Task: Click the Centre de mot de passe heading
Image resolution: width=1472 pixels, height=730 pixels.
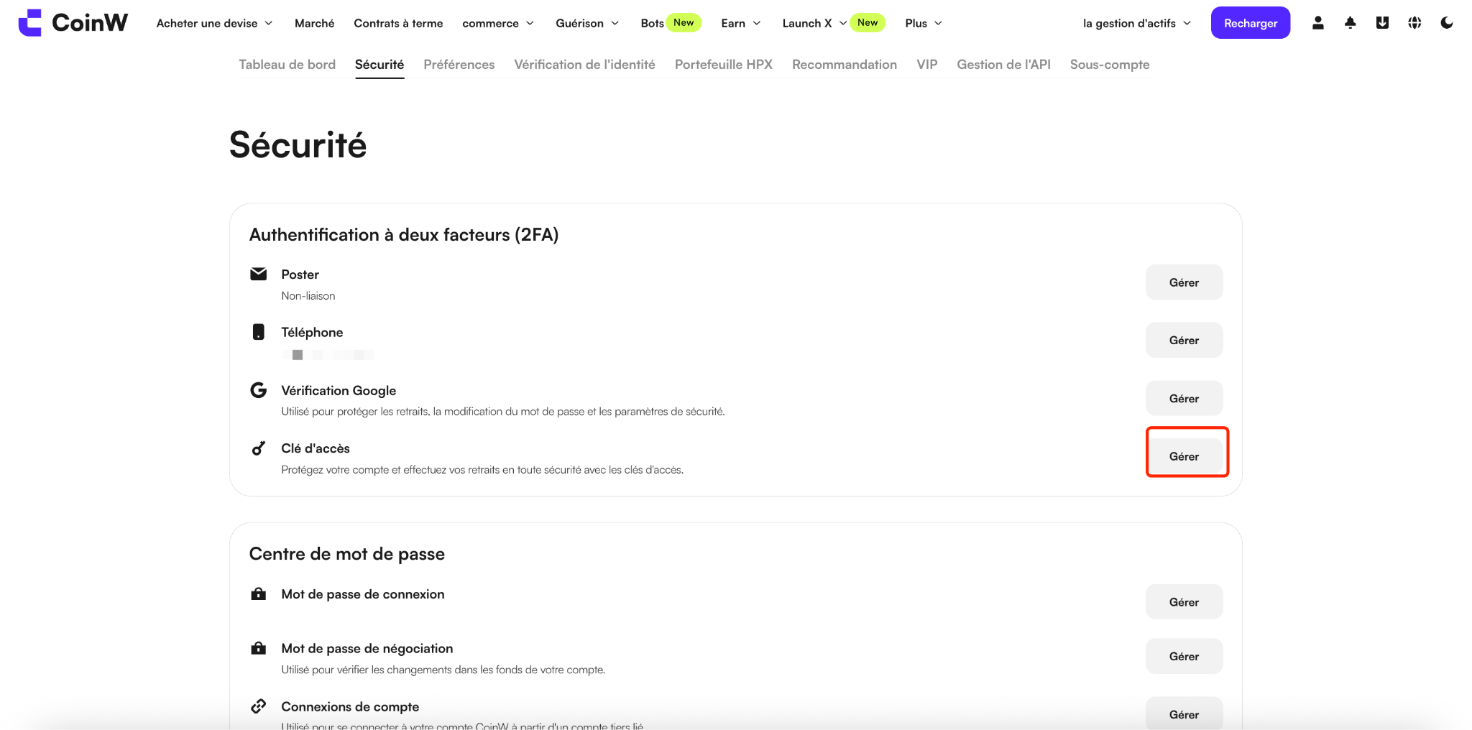Action: tap(346, 554)
